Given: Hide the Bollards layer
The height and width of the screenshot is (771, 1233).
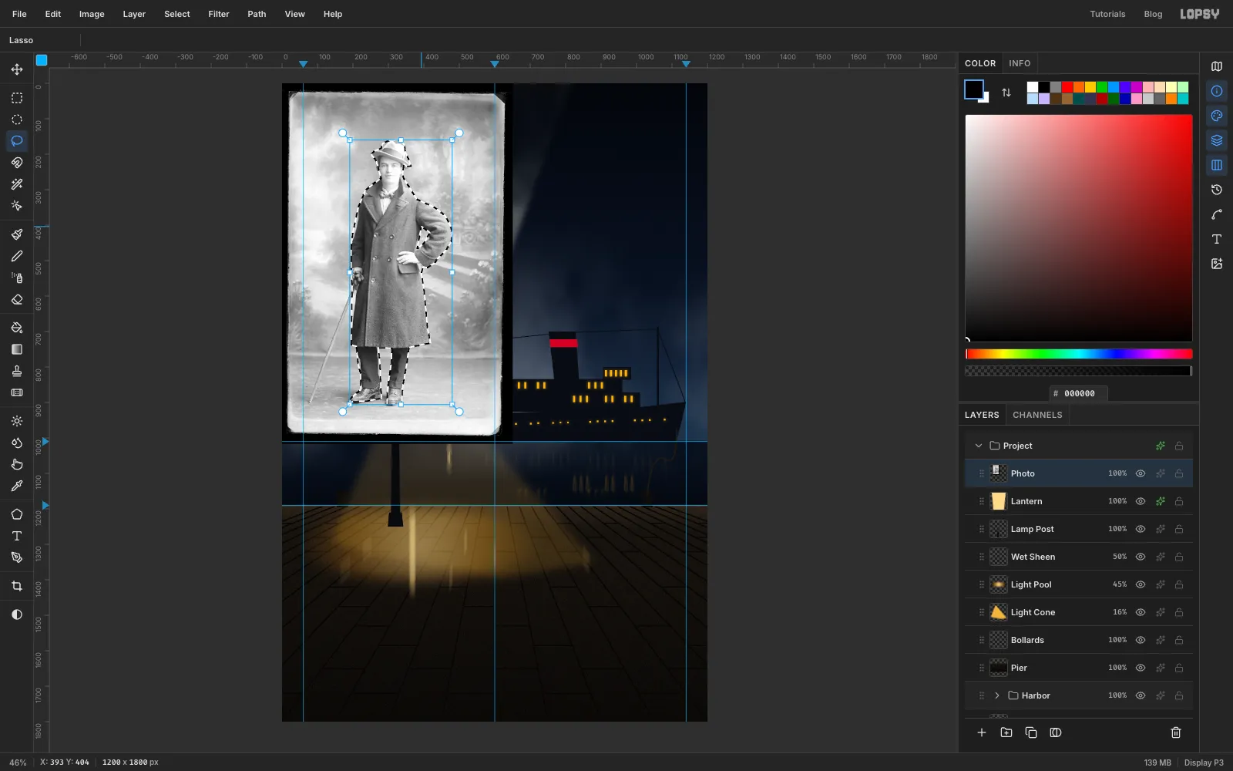Looking at the screenshot, I should click(x=1141, y=640).
